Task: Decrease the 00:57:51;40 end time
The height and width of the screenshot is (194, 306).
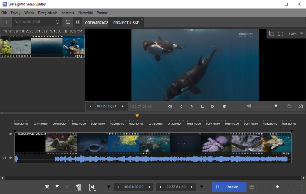Action: coord(160,187)
